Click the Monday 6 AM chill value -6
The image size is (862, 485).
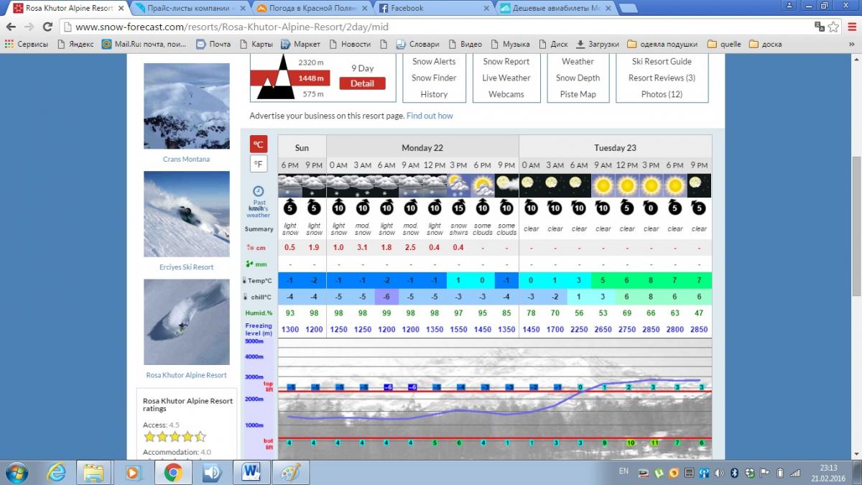(386, 297)
